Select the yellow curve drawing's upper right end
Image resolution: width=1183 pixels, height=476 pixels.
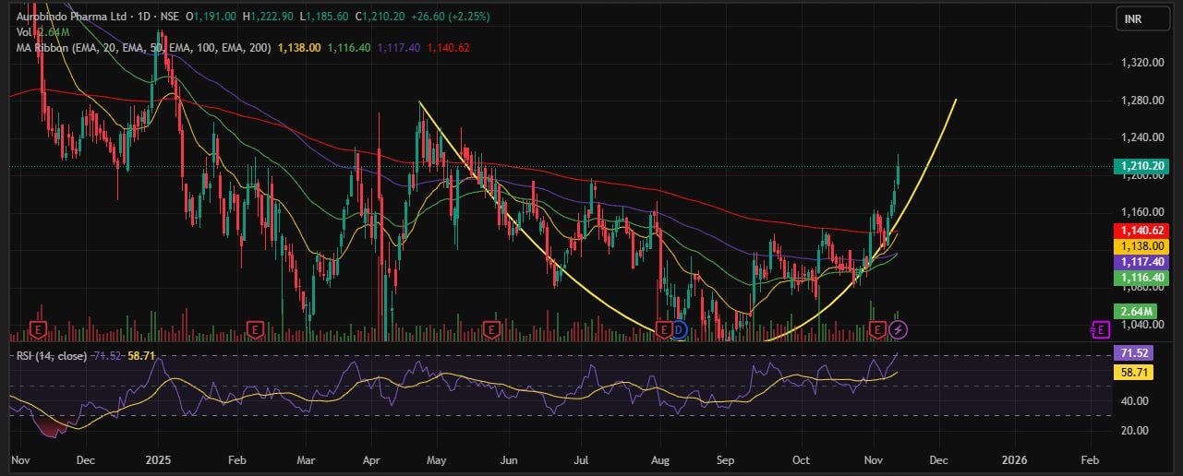pyautogui.click(x=956, y=99)
